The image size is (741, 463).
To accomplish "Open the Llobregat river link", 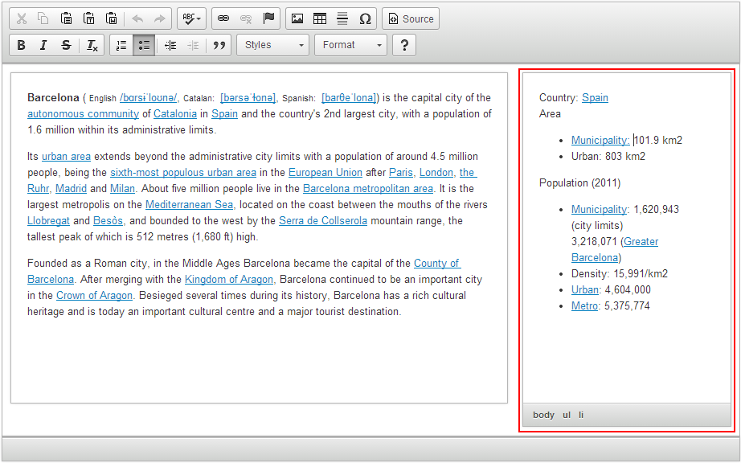I will [49, 220].
